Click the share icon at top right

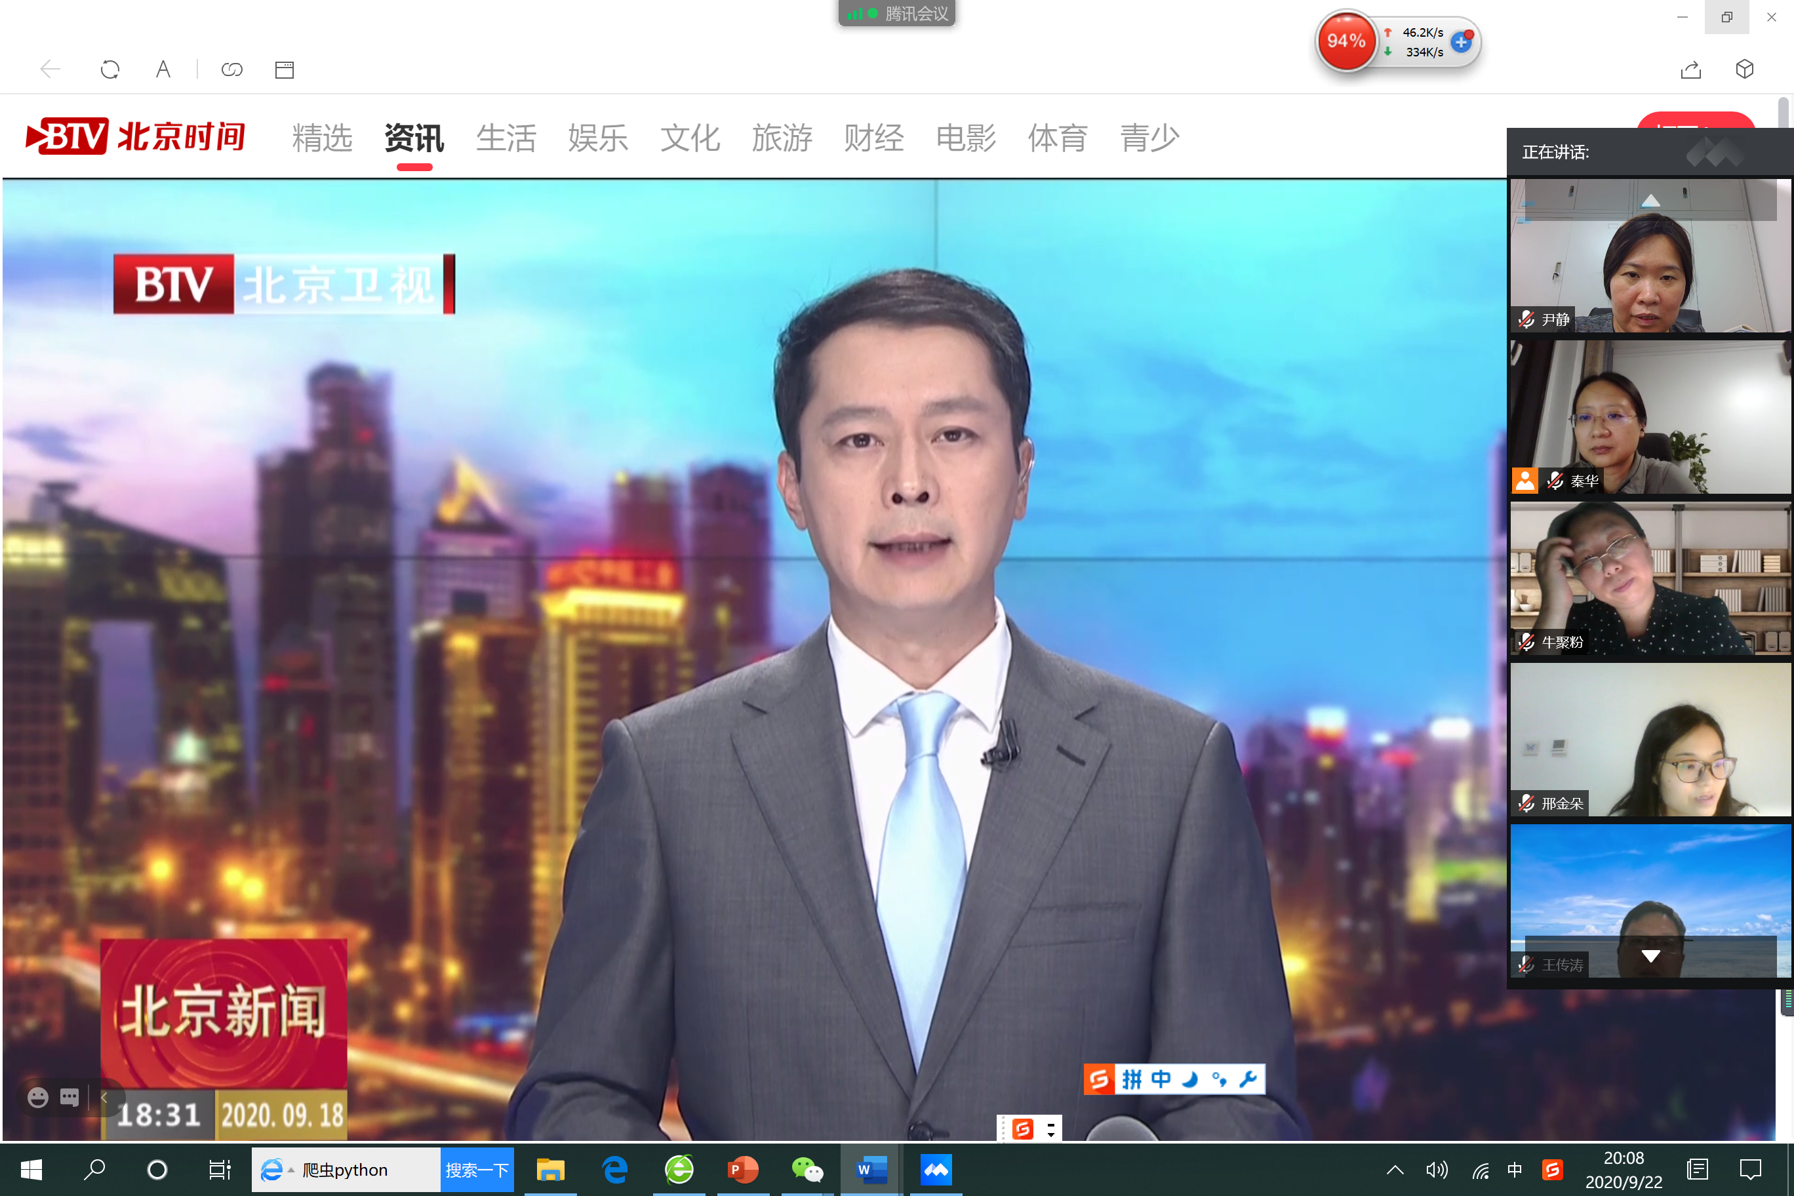(x=1690, y=70)
